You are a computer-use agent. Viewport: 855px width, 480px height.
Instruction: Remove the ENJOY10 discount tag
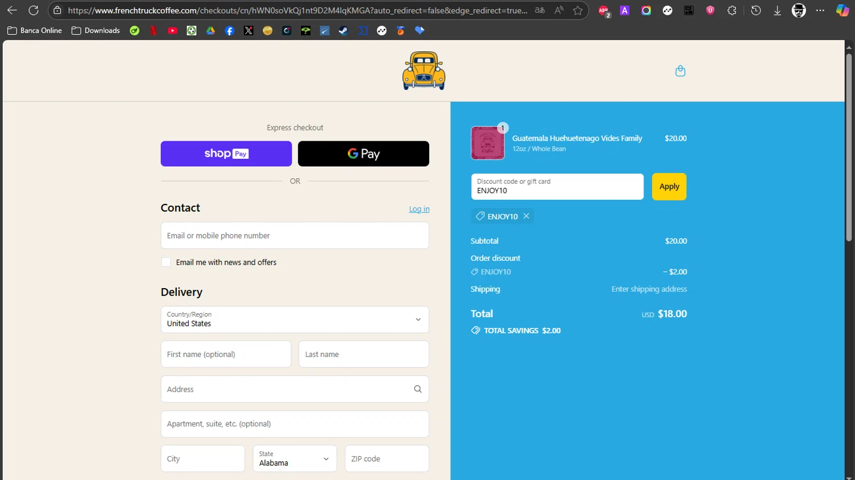point(526,216)
